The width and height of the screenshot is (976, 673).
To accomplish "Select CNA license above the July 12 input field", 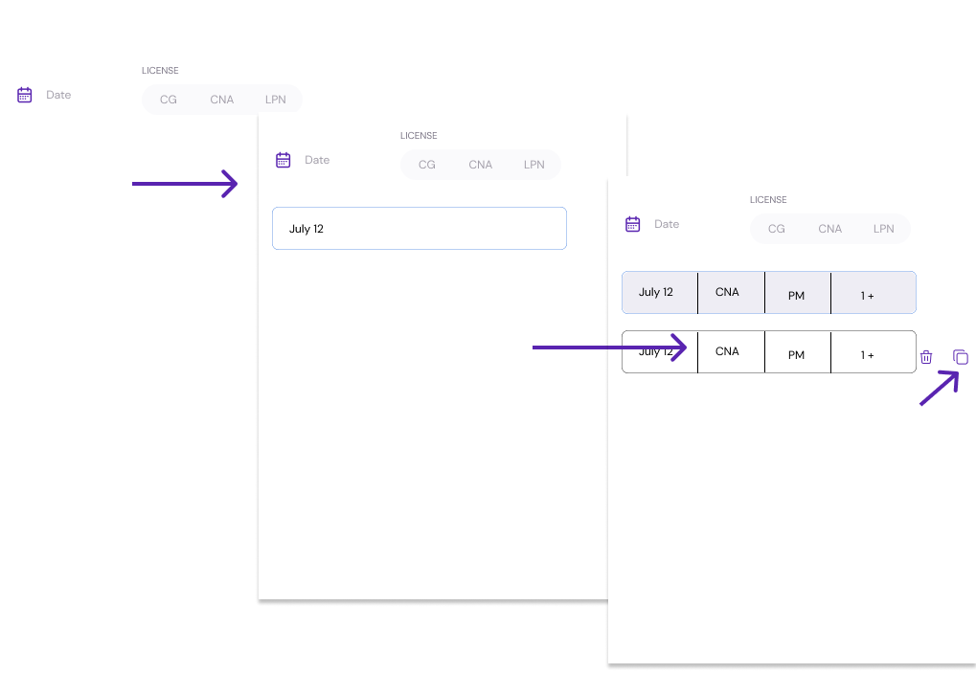I will coord(480,165).
